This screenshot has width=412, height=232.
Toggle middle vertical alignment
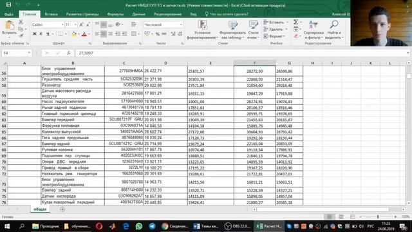(x=104, y=24)
